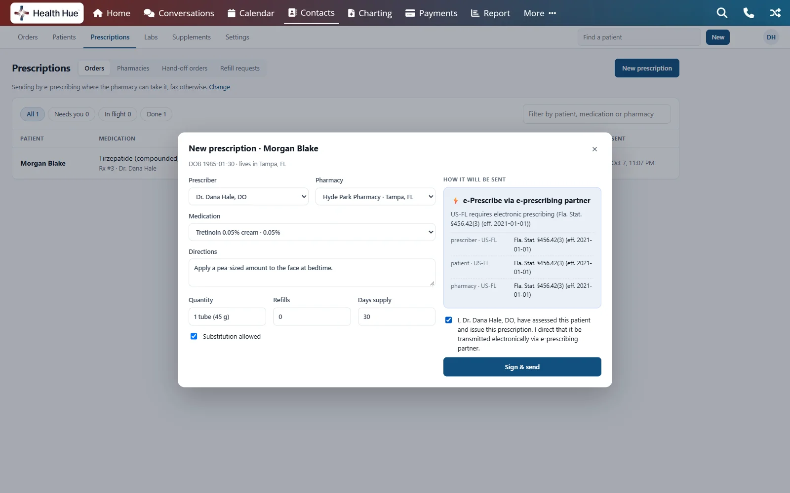Filter by Done 1 chip

coord(157,114)
